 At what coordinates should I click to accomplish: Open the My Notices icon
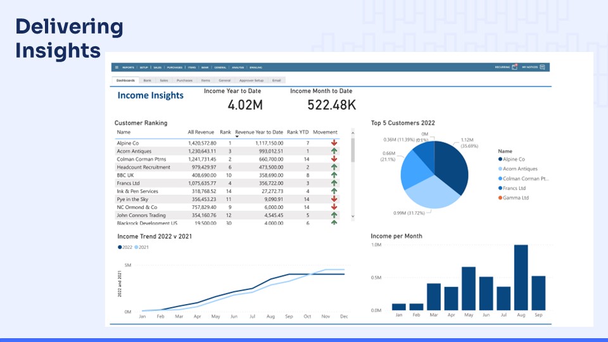tap(543, 67)
